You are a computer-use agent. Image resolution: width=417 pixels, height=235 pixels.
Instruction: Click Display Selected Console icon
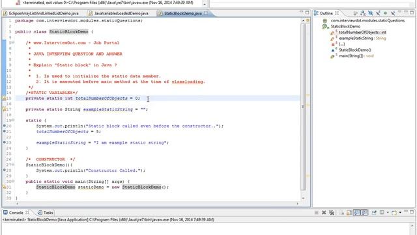click(382, 212)
